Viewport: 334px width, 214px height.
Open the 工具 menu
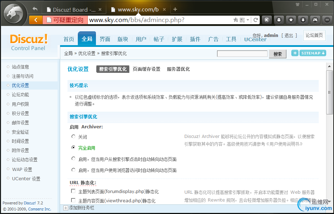tap(231, 39)
